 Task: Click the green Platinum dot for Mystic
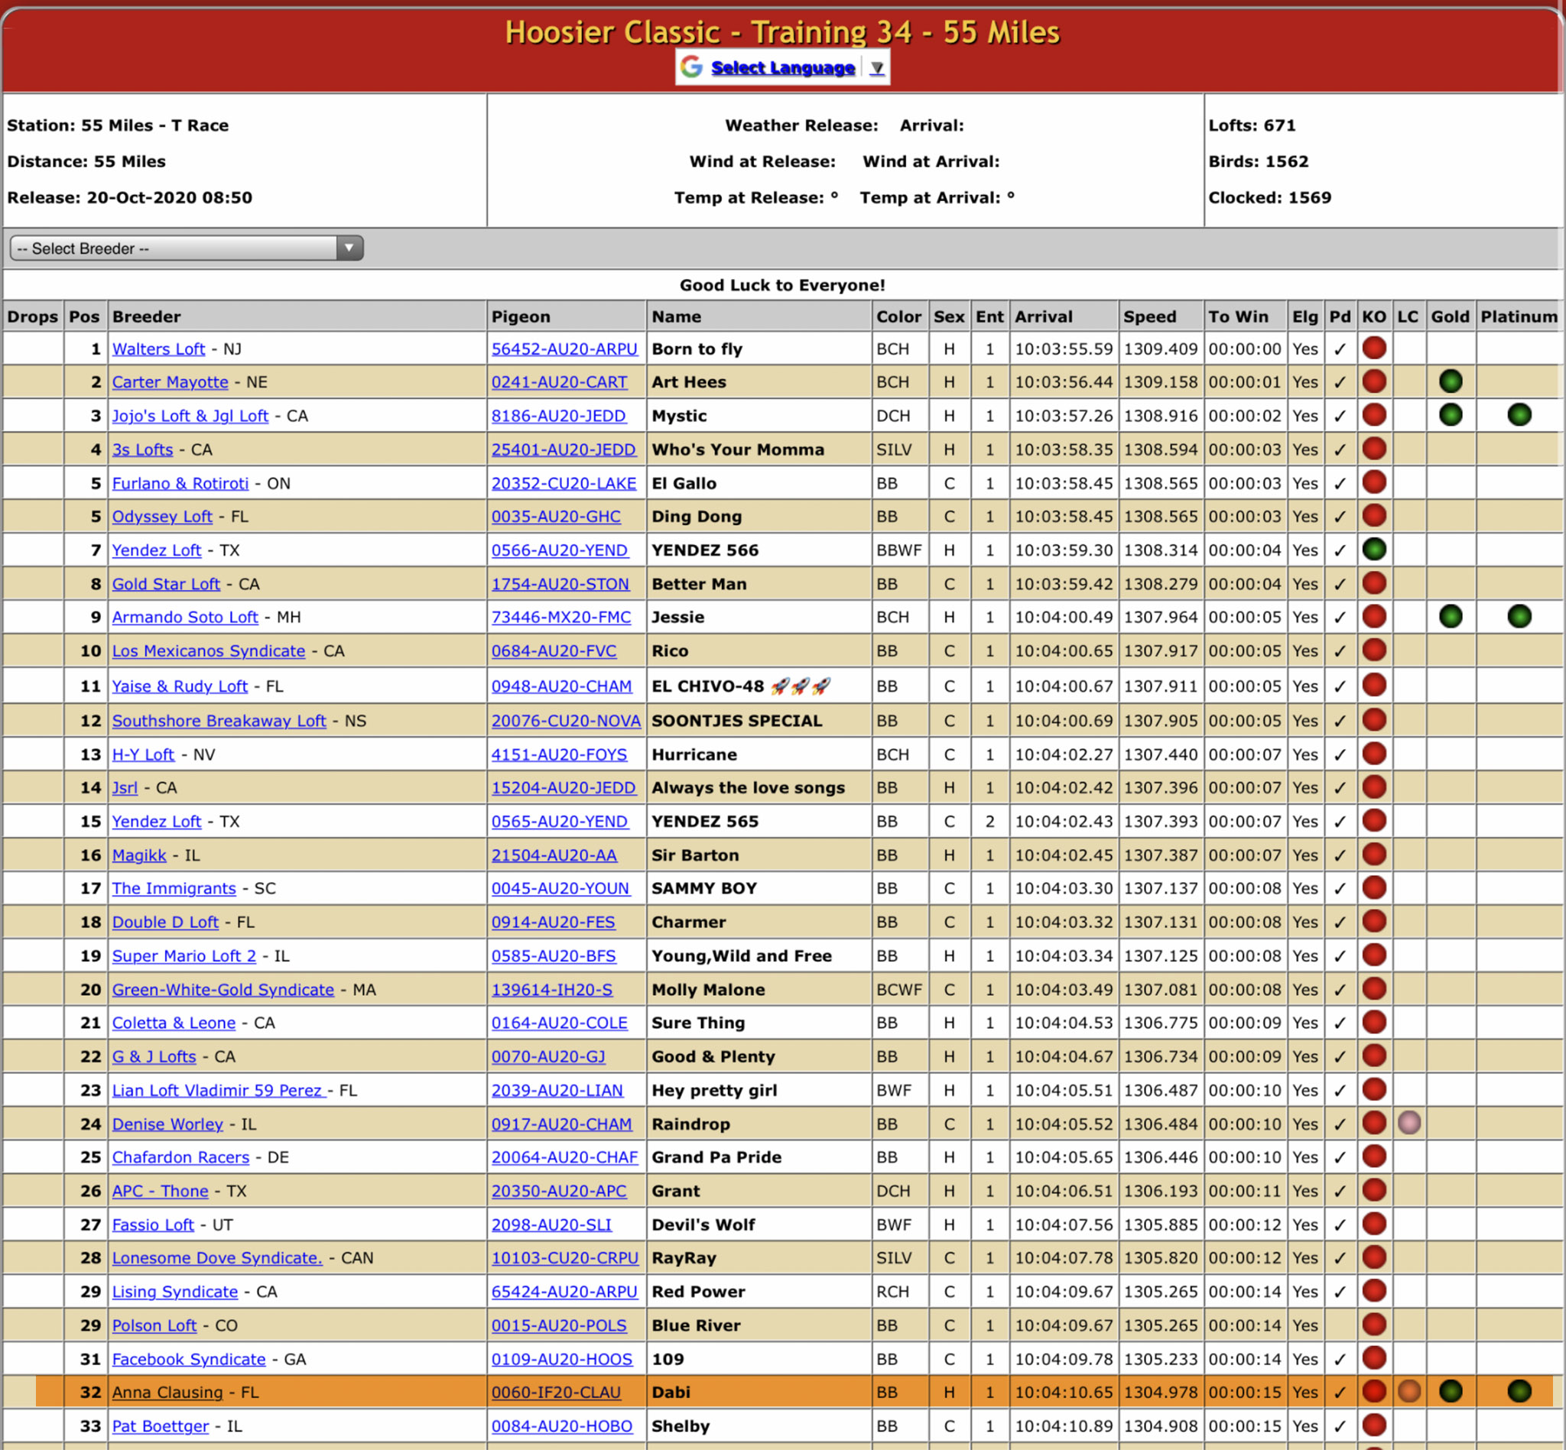tap(1519, 414)
